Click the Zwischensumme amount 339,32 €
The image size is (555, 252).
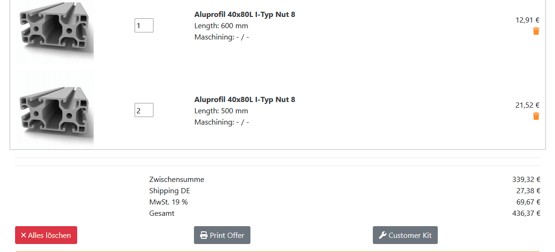[x=526, y=180]
